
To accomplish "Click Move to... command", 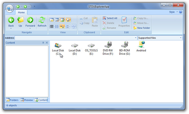I will (141, 23).
